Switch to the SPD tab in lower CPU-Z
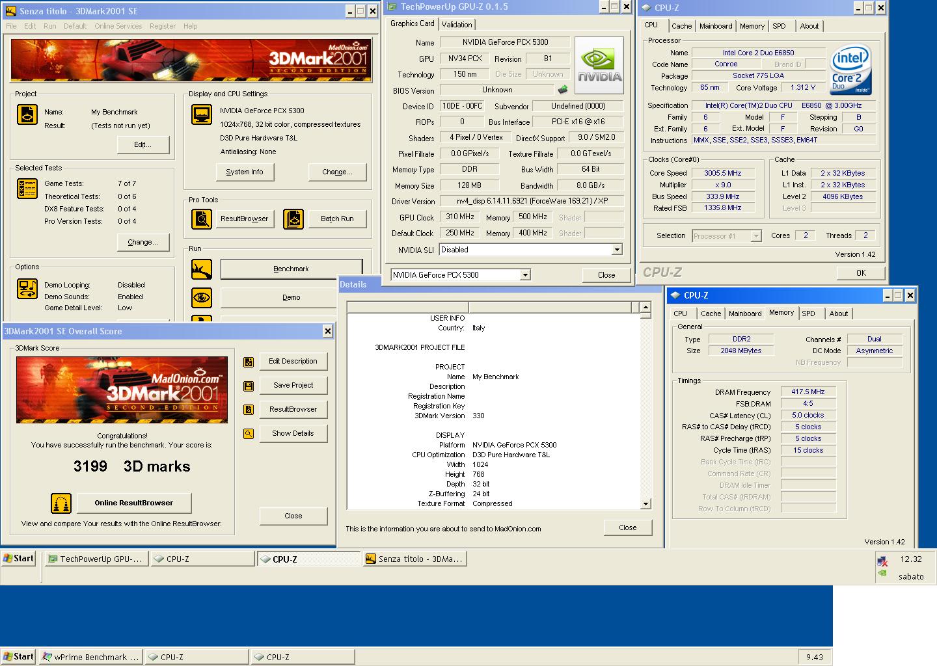The height and width of the screenshot is (666, 937). click(x=808, y=313)
